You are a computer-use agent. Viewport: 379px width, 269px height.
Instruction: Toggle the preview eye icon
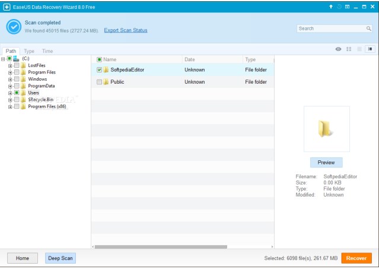(x=338, y=49)
